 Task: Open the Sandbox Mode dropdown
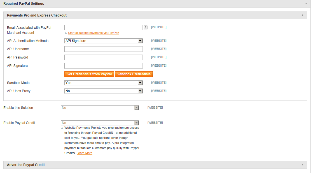(103, 83)
